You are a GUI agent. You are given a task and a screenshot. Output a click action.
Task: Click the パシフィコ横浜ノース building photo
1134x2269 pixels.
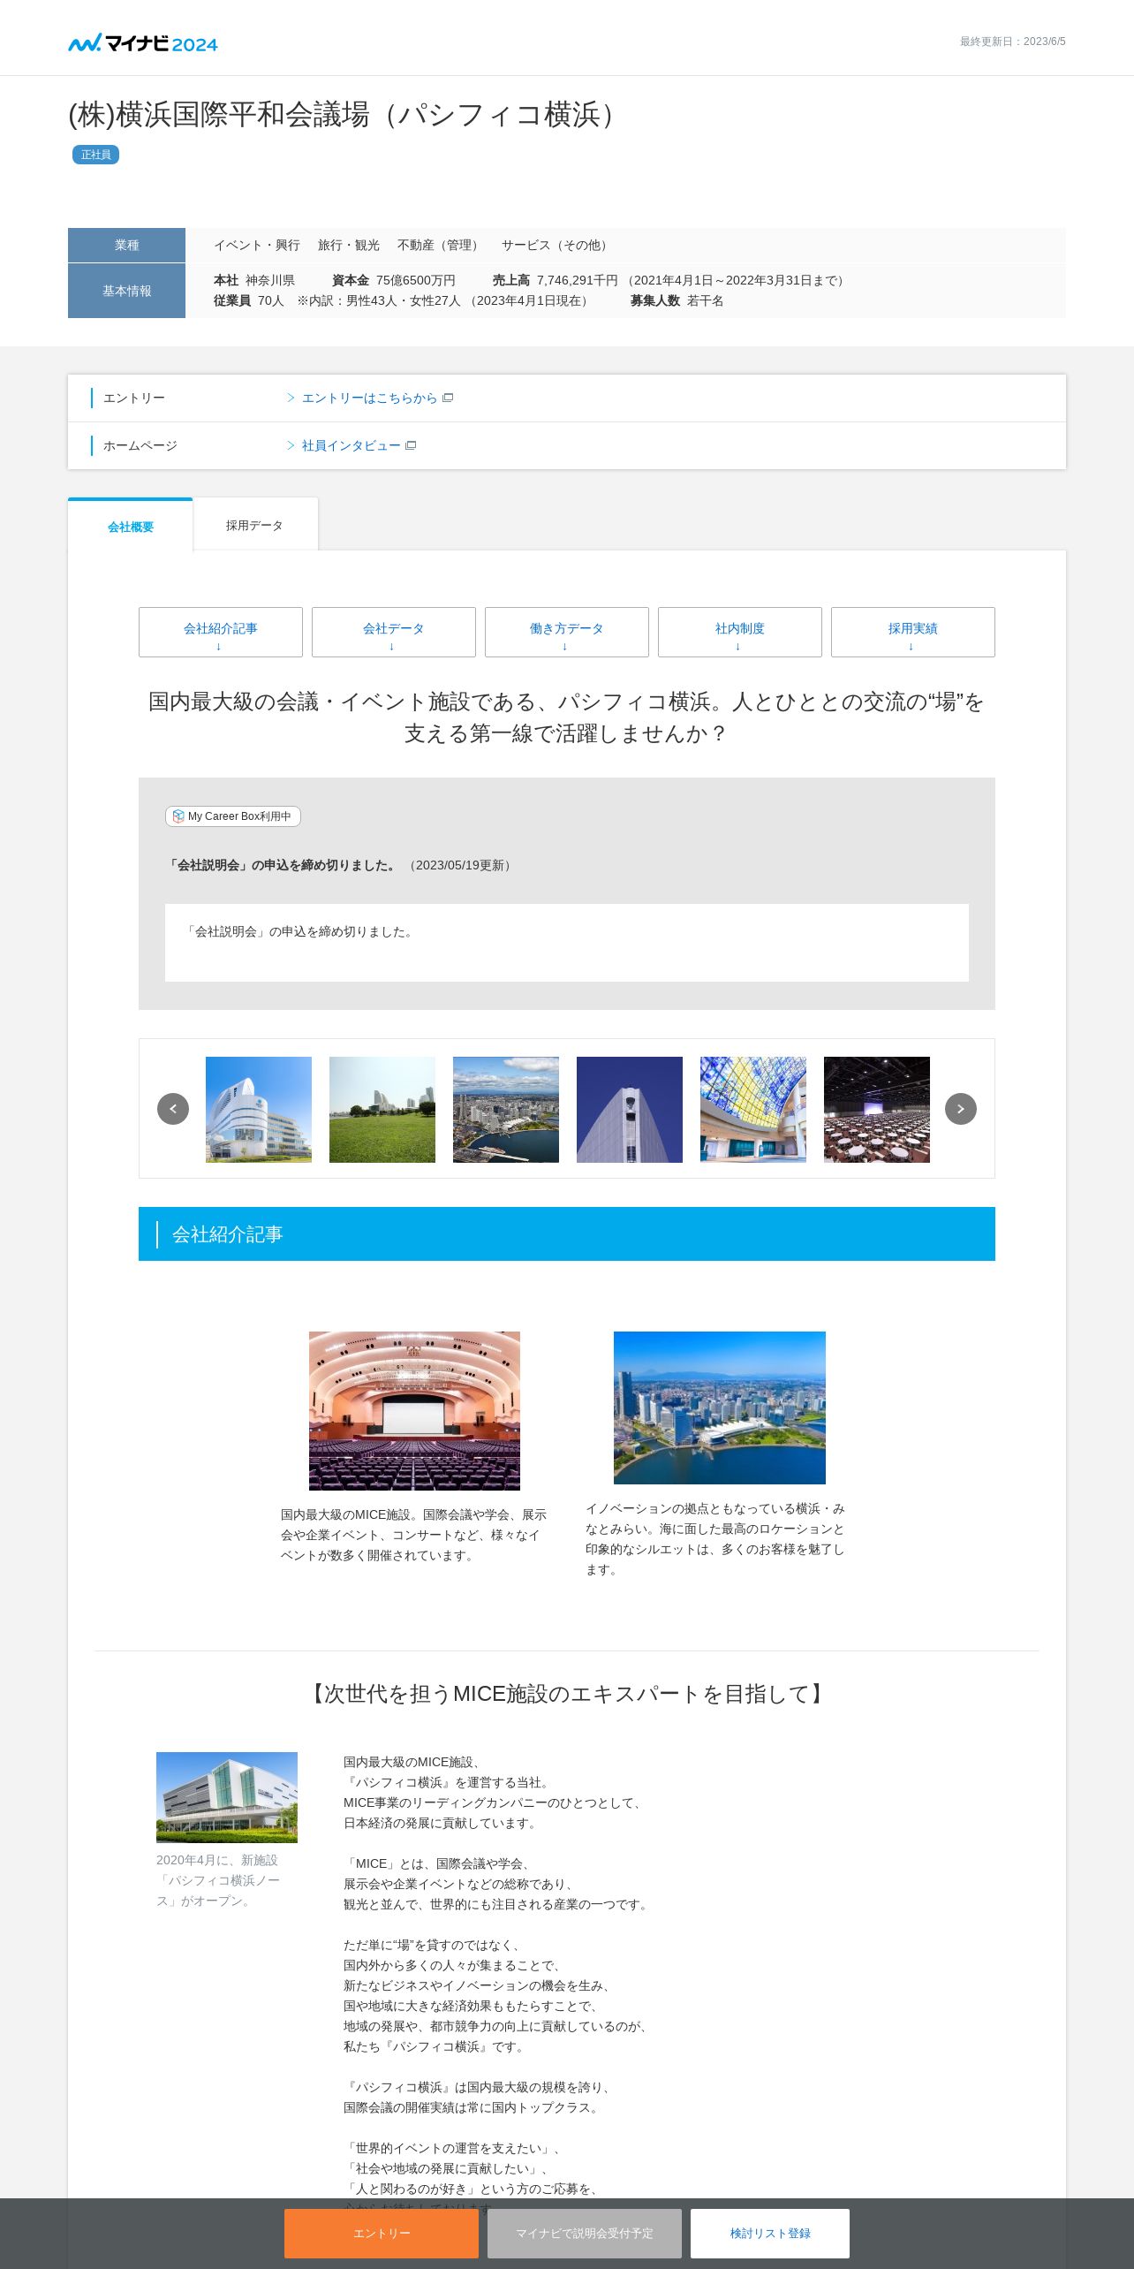227,1797
